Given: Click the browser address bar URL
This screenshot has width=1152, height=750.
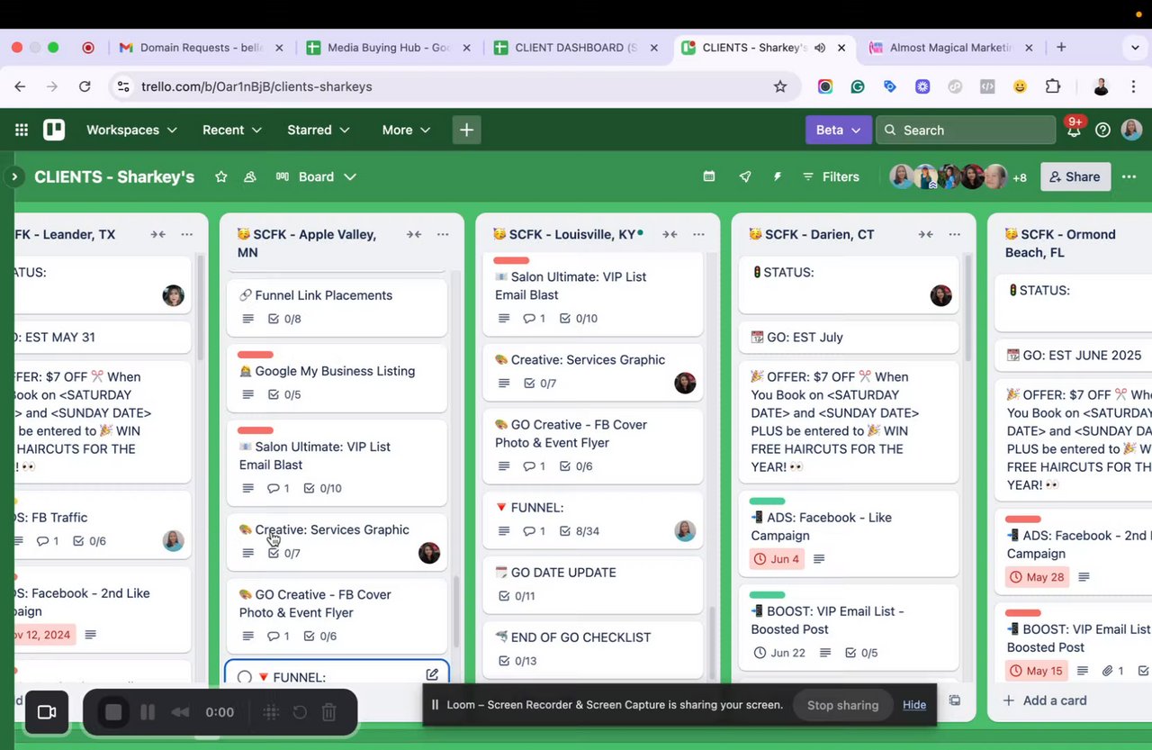Looking at the screenshot, I should (x=256, y=86).
